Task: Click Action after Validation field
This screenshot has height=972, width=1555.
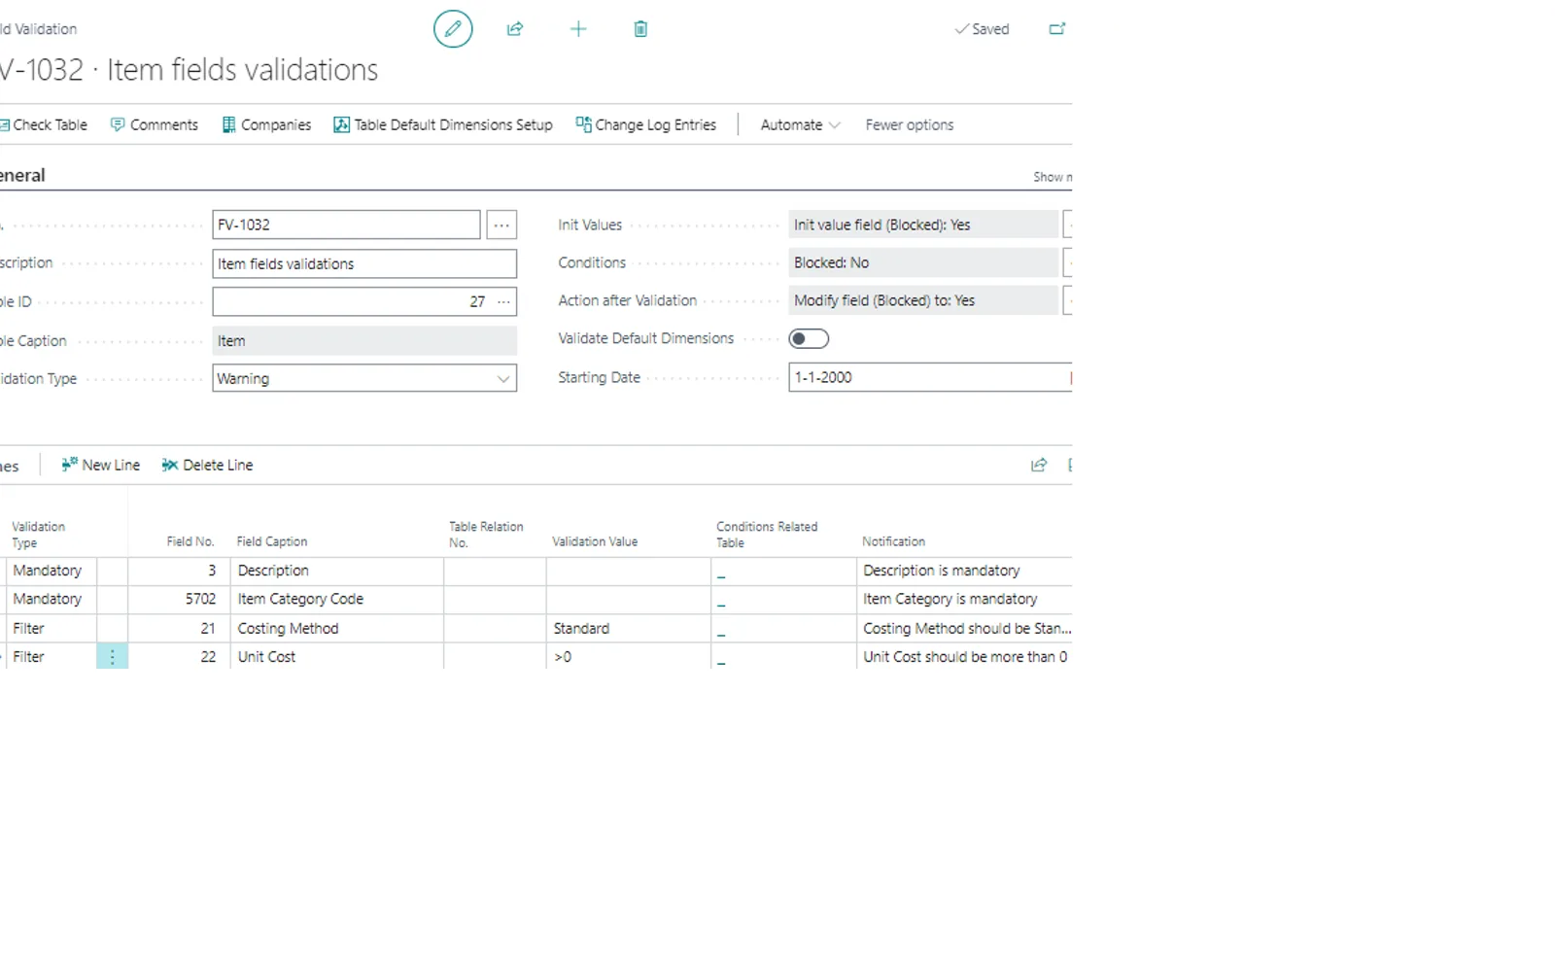Action: [923, 300]
